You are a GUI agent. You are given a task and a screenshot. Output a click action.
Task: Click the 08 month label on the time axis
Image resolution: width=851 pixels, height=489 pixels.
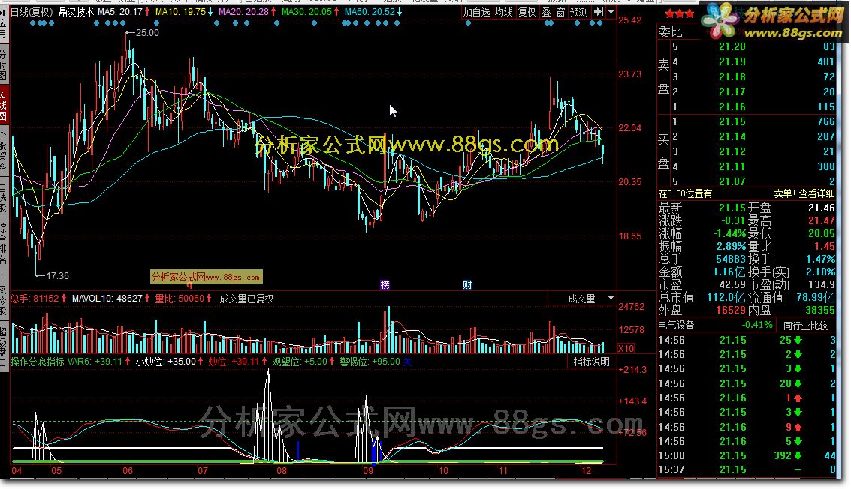(281, 470)
